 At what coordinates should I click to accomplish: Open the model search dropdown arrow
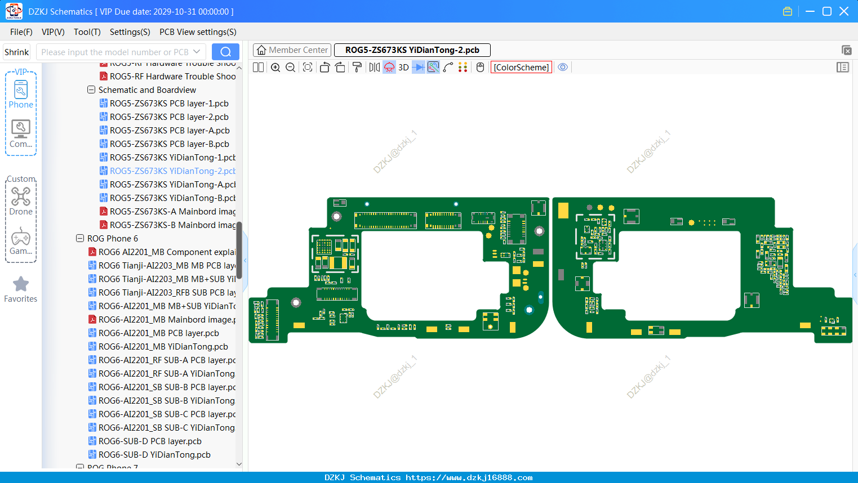point(197,52)
